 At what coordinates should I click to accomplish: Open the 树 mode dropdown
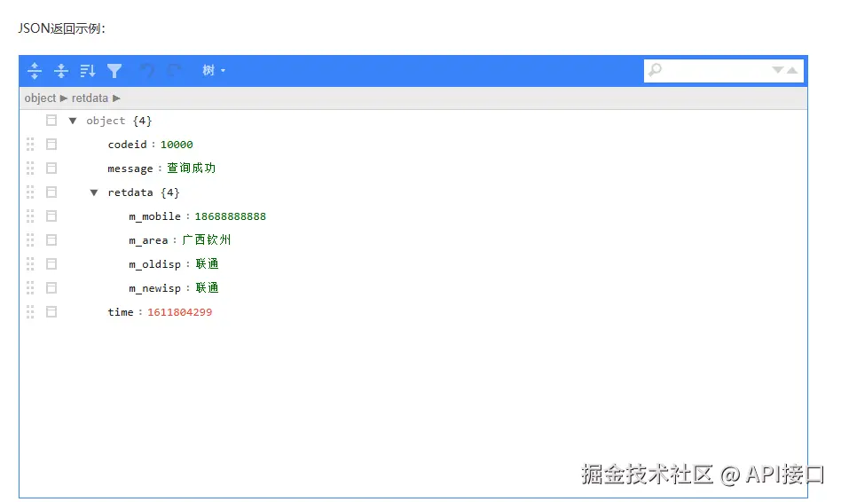tap(214, 70)
